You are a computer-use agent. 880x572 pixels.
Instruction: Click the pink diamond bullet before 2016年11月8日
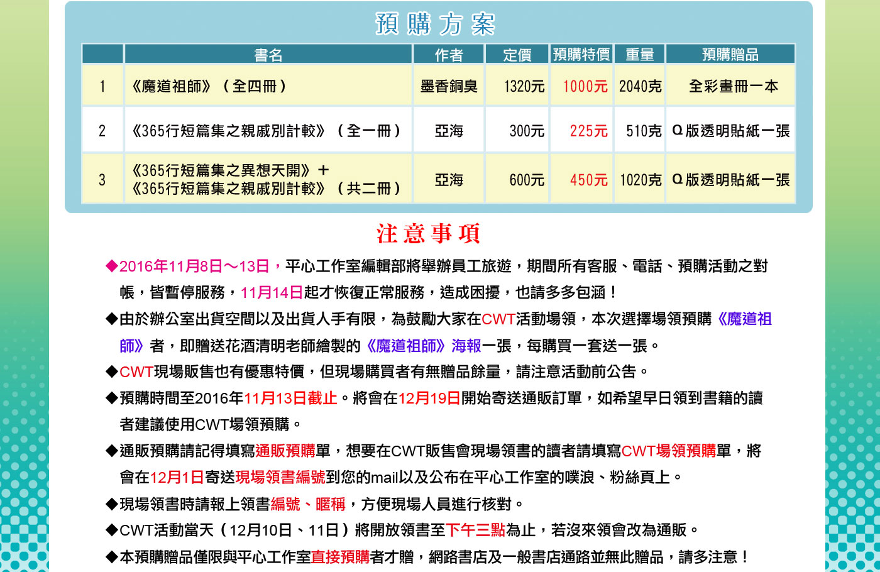point(112,267)
